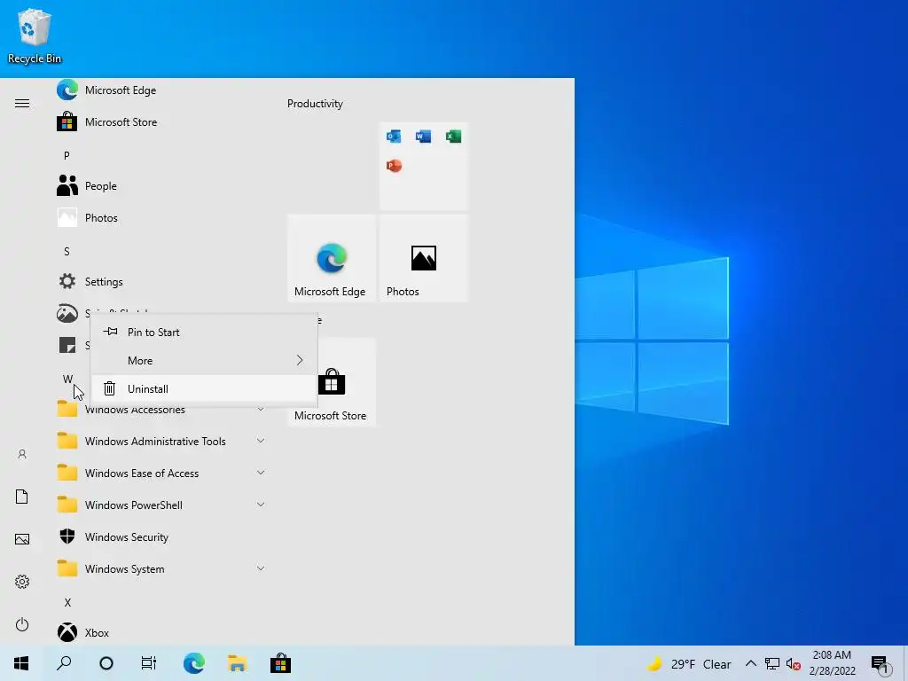This screenshot has width=908, height=681.
Task: Open the clock and date flyout
Action: tap(832, 663)
